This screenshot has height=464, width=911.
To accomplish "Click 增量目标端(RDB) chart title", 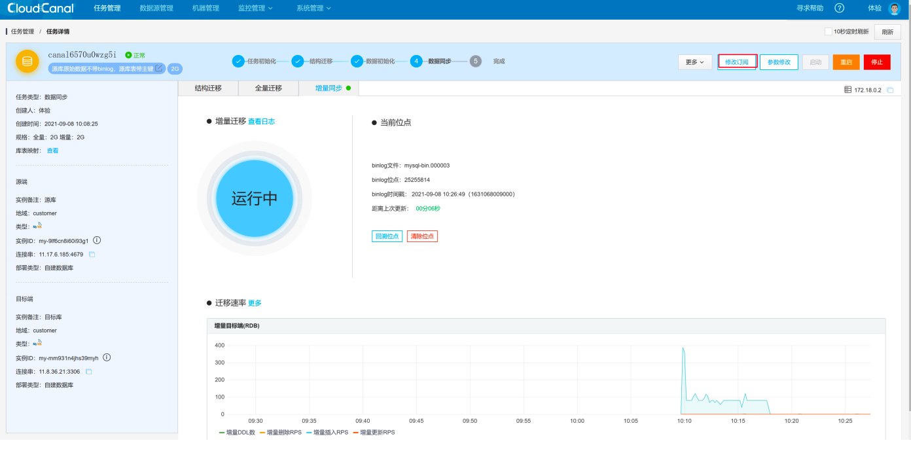I will pos(237,325).
